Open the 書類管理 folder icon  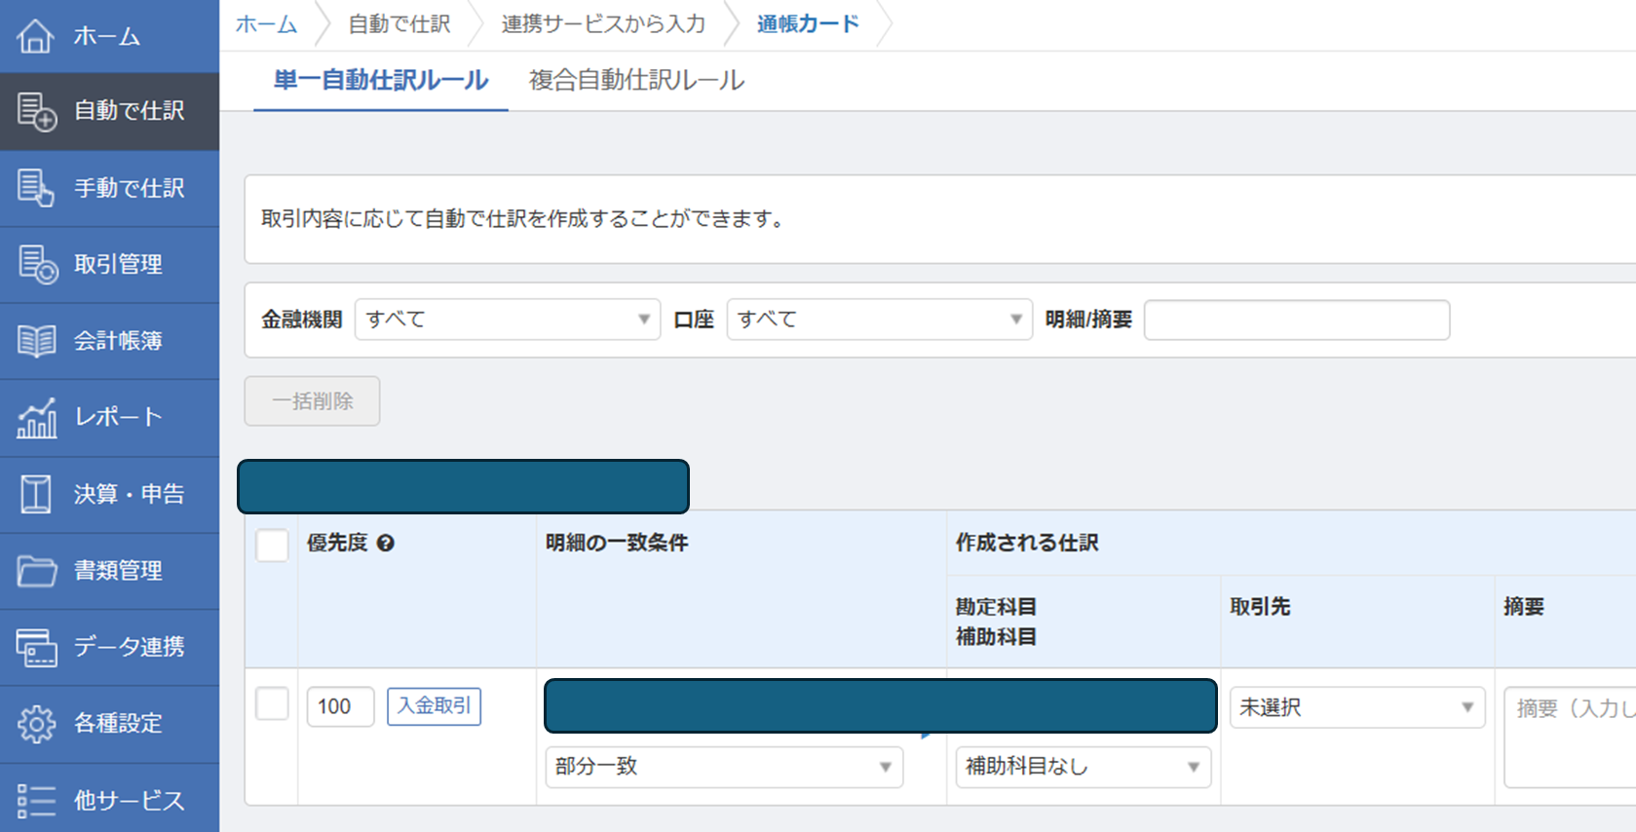pos(36,570)
